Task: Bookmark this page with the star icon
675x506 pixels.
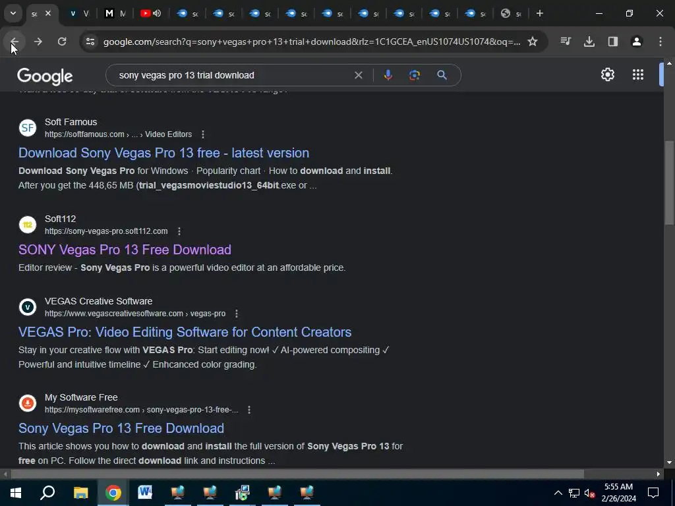Action: 533,42
